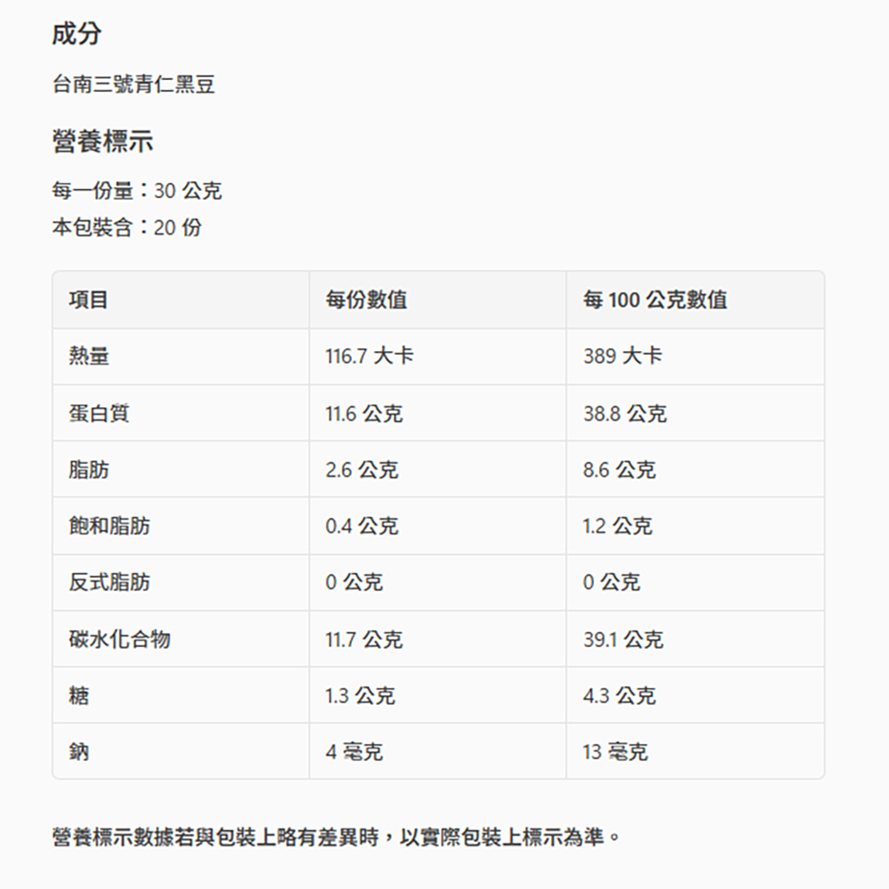Select the 反式脂肪 row label
889x889 pixels.
click(109, 582)
